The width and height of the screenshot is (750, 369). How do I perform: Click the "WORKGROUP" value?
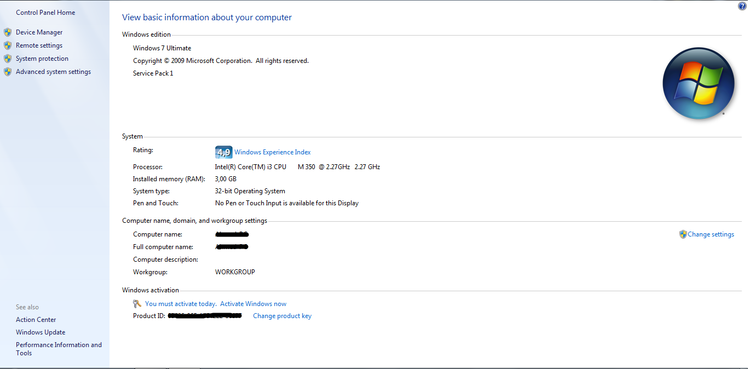coord(235,272)
